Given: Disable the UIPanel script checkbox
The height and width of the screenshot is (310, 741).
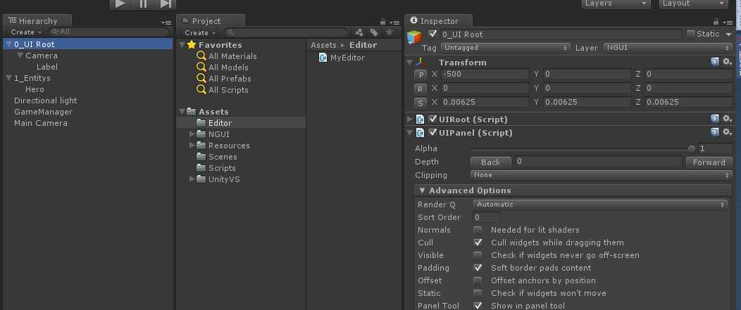Looking at the screenshot, I should point(433,133).
